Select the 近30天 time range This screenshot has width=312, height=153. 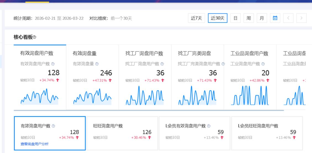click(218, 18)
